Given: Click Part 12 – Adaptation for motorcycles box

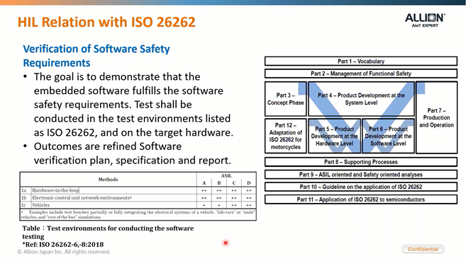Looking at the screenshot, I should 286,136.
